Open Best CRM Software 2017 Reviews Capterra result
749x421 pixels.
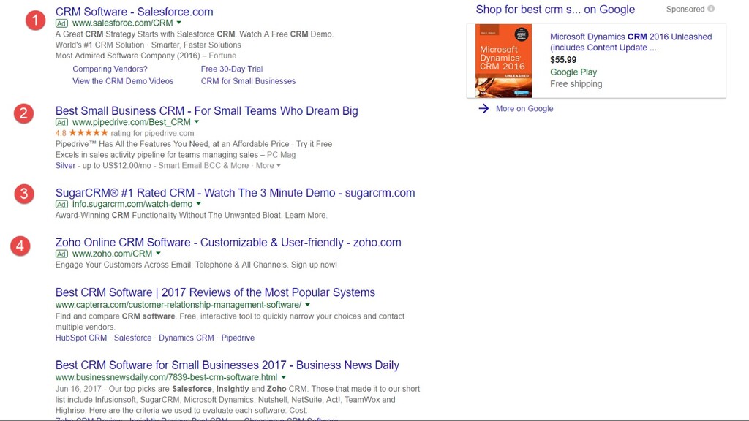tap(216, 292)
